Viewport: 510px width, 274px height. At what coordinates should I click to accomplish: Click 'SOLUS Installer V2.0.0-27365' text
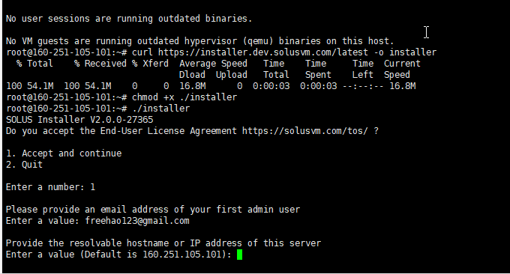tap(79, 120)
